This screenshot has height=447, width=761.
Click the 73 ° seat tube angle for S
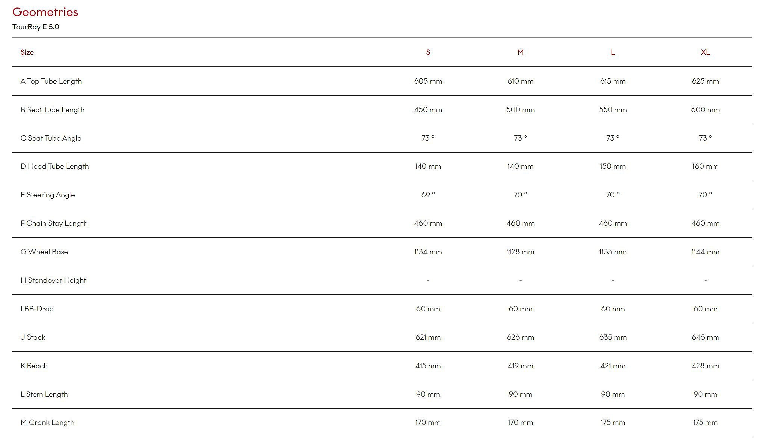[428, 138]
